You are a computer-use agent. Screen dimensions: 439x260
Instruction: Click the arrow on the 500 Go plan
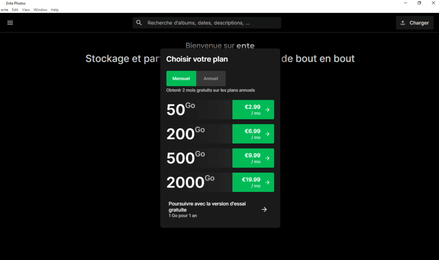click(x=267, y=158)
